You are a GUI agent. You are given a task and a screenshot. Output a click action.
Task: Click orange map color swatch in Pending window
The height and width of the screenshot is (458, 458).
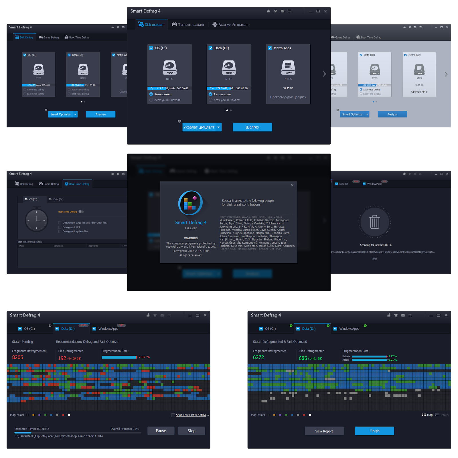33,415
